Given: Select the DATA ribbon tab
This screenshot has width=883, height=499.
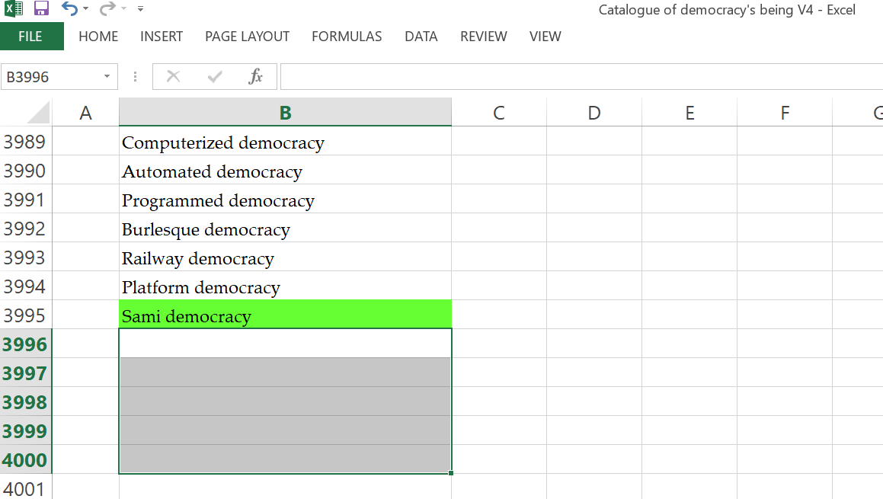Looking at the screenshot, I should pos(421,37).
